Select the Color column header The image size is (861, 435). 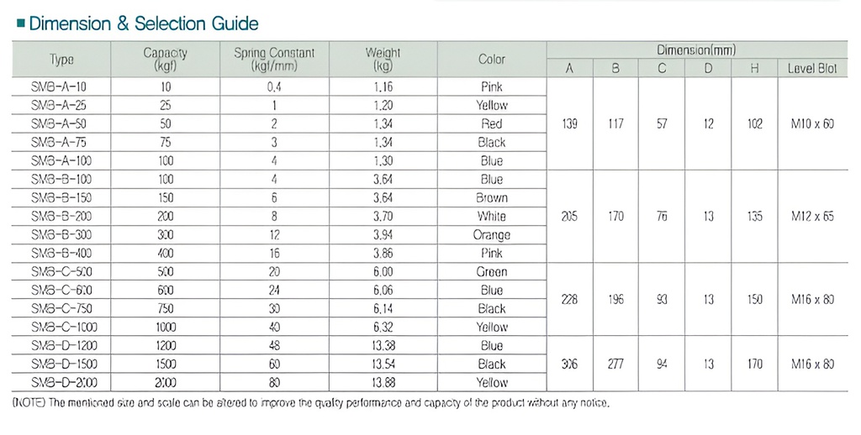492,59
